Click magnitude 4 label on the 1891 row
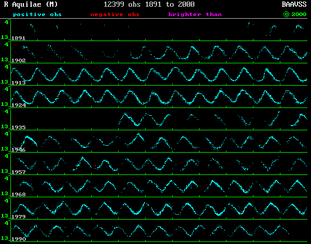This screenshot has height=244, width=311. (x=6, y=22)
